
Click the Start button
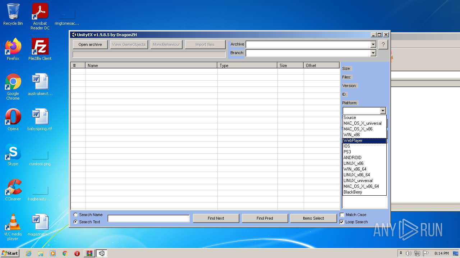pos(10,253)
